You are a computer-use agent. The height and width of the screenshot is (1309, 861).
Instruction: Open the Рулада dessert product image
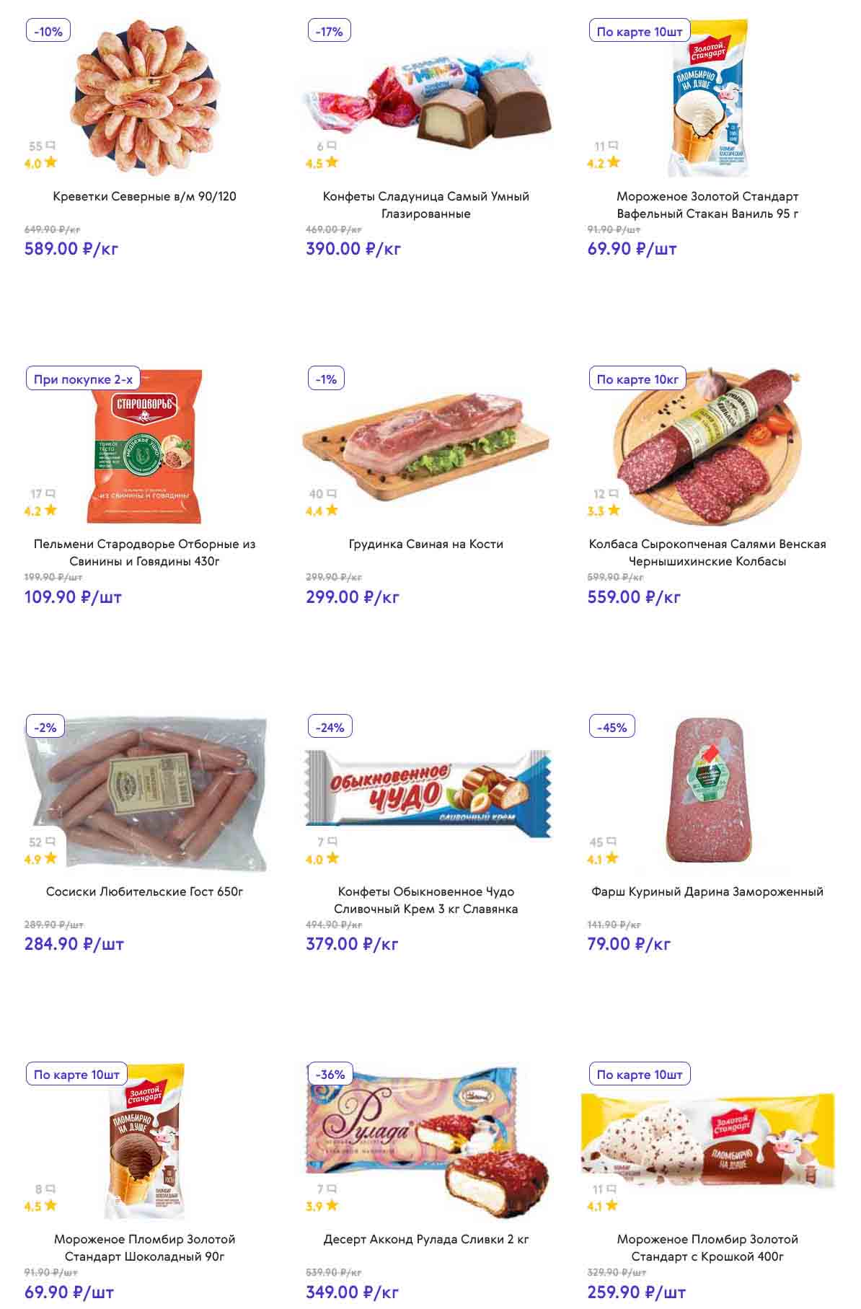[x=428, y=1140]
